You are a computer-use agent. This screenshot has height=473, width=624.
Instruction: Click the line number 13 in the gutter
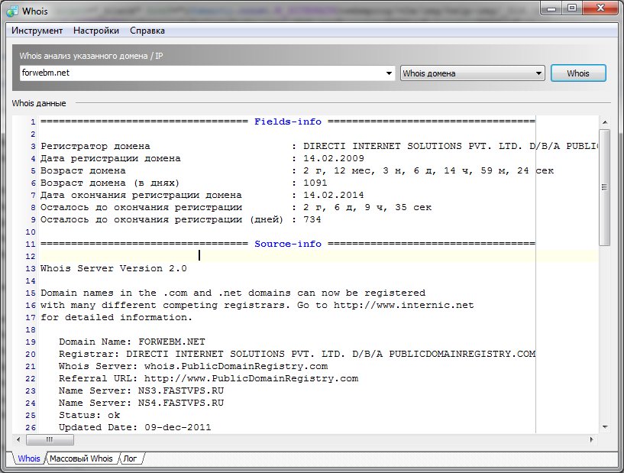[x=31, y=269]
